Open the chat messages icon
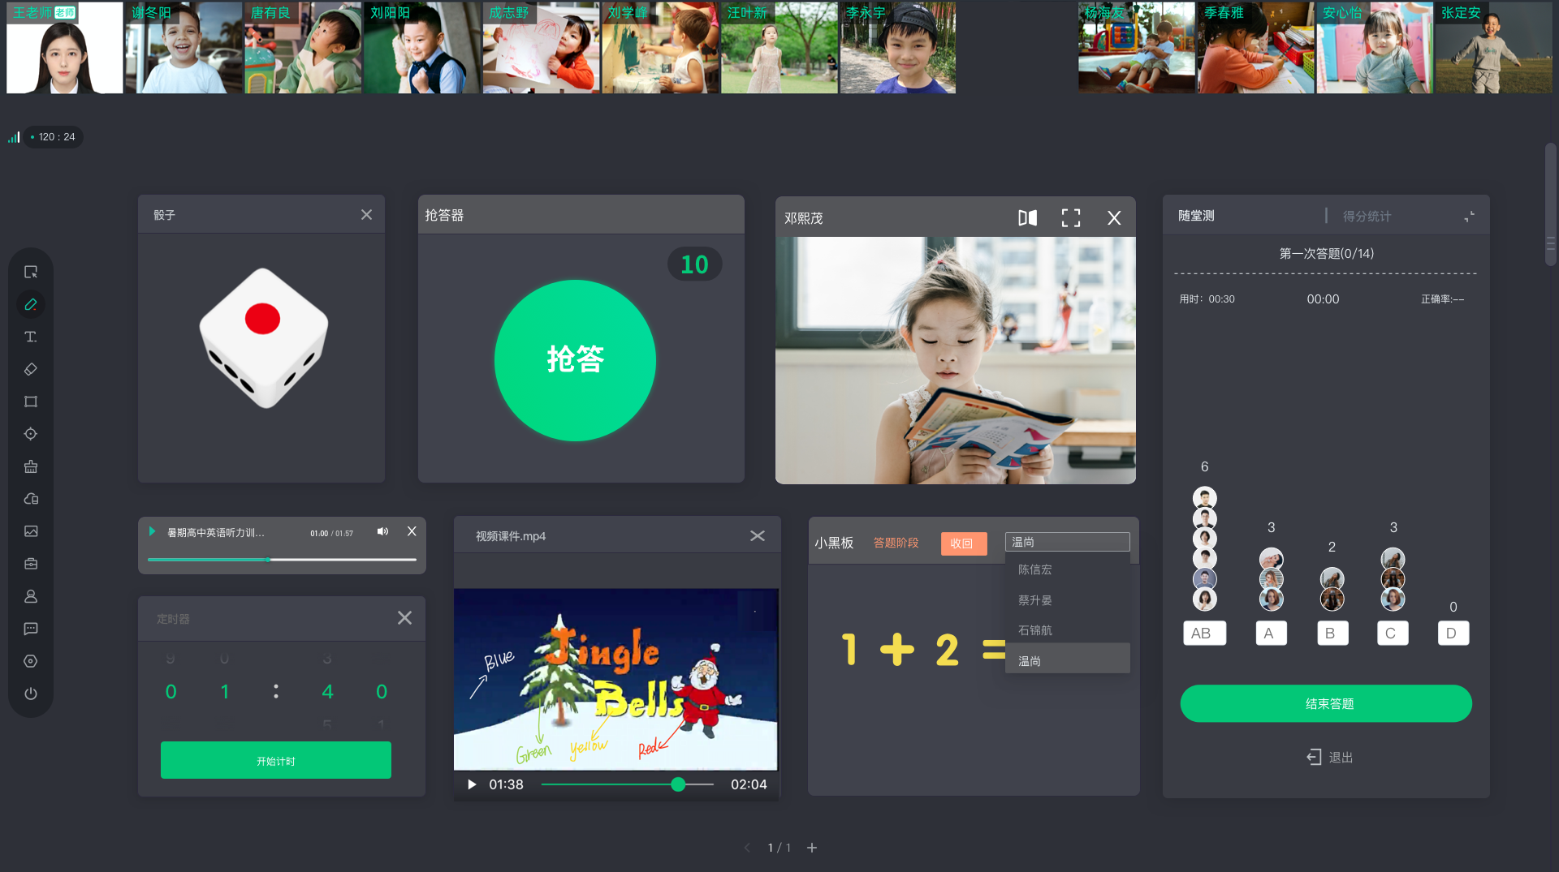 pyautogui.click(x=31, y=629)
